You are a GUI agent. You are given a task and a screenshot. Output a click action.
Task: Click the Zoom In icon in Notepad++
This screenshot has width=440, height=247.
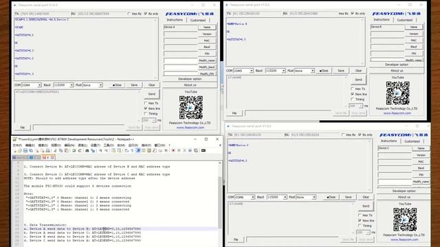100,151
